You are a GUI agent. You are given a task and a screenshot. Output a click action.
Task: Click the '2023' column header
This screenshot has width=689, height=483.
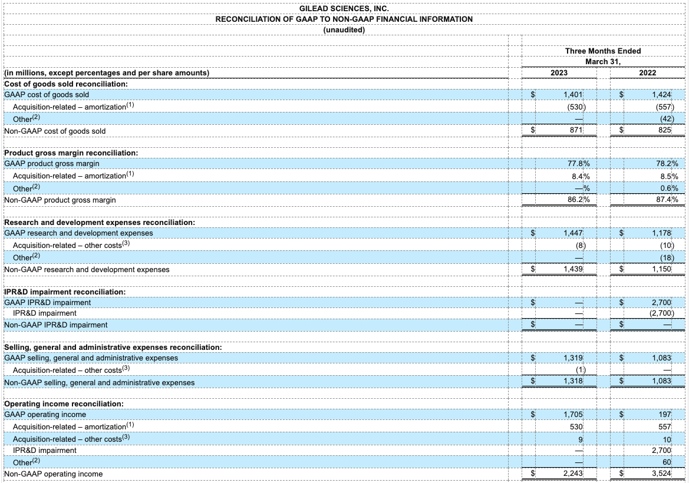pyautogui.click(x=559, y=73)
